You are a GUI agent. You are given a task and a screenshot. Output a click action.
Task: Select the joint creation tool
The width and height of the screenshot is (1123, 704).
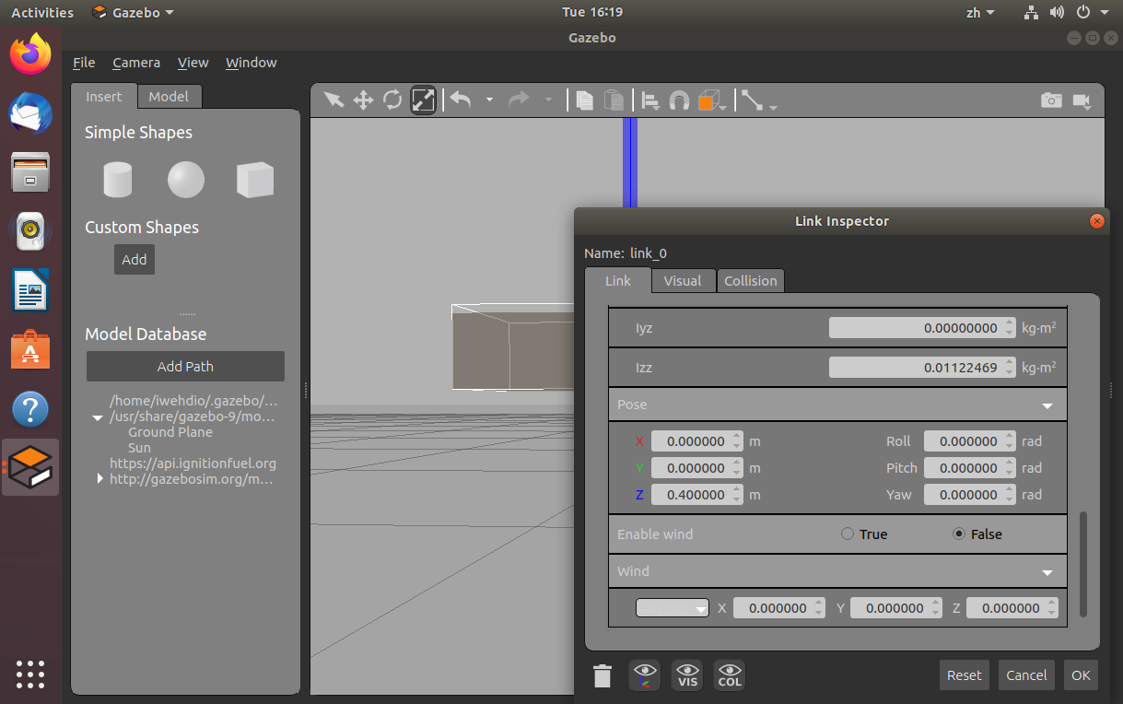tap(753, 100)
